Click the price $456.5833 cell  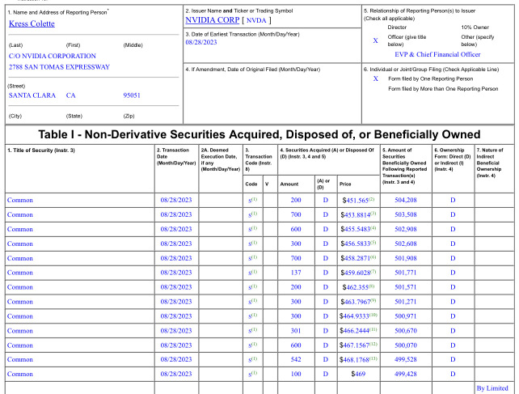tap(358, 244)
